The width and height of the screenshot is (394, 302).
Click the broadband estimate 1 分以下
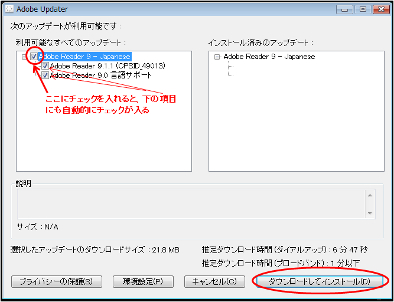[345, 264]
